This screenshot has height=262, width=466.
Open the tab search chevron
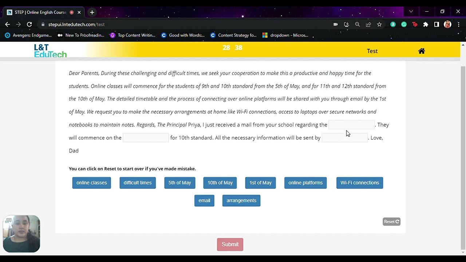pyautogui.click(x=411, y=12)
